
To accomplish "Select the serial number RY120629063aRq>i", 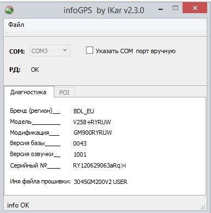I will pyautogui.click(x=99, y=165).
